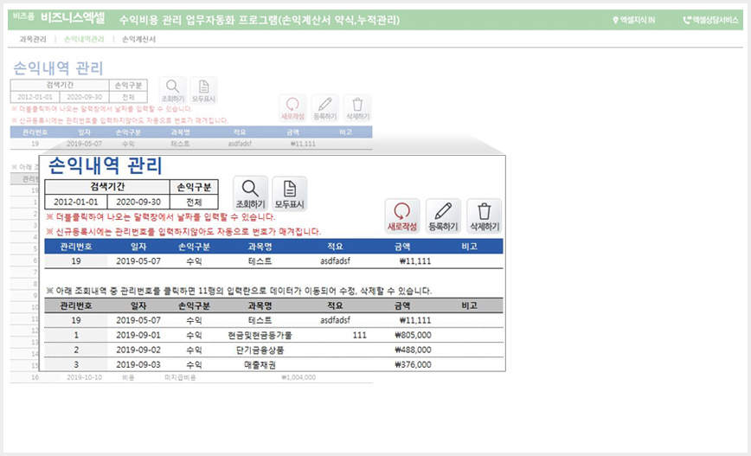Screen dimensions: 751x456
Task: Switch to the 손익계산서 tab
Action: click(x=138, y=39)
